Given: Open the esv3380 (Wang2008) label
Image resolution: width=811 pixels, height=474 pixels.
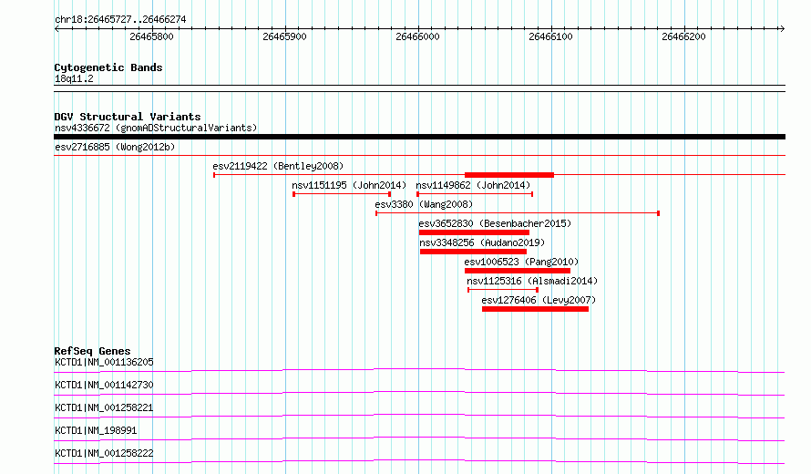Looking at the screenshot, I should tap(424, 204).
